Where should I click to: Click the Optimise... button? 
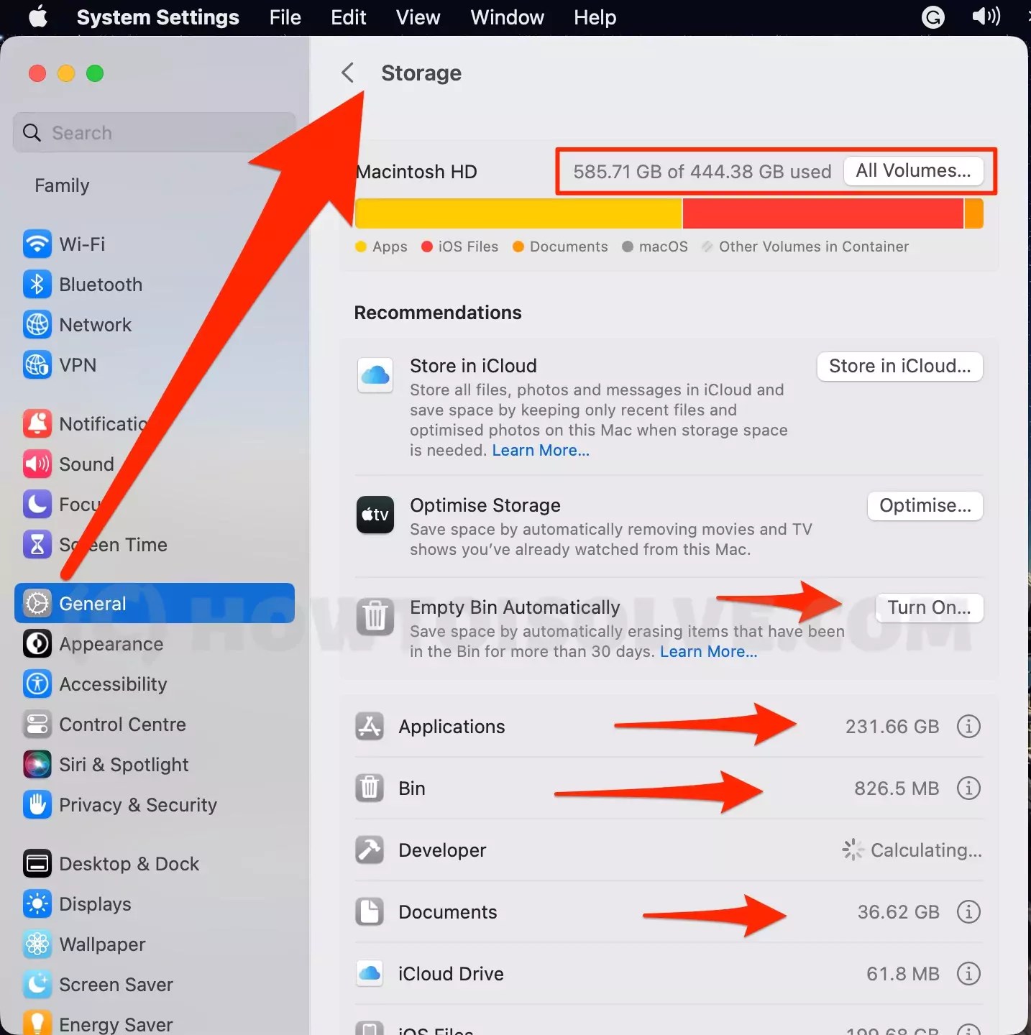tap(925, 506)
